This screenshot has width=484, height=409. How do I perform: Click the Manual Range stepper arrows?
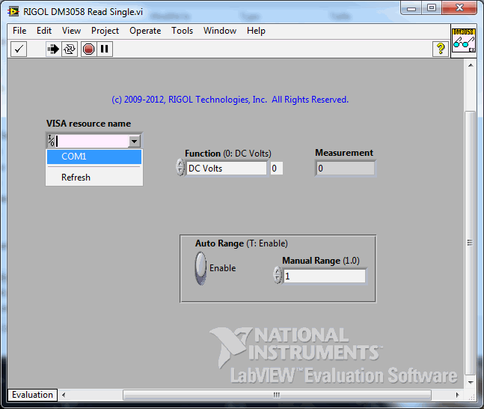pos(278,275)
